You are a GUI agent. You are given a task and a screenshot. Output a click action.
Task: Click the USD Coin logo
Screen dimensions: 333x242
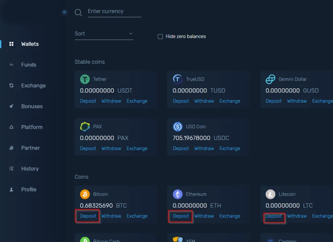tap(177, 127)
